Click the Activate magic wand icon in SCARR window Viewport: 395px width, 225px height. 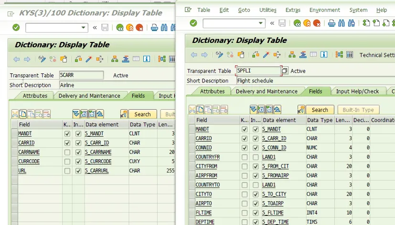(89, 59)
